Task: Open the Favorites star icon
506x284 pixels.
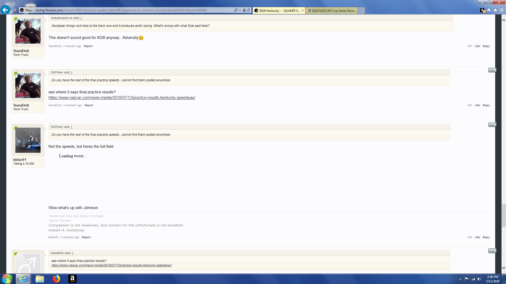Action: [495, 10]
